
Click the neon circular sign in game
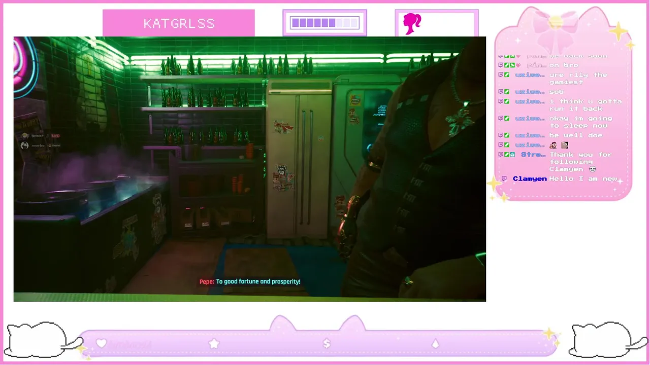25,66
